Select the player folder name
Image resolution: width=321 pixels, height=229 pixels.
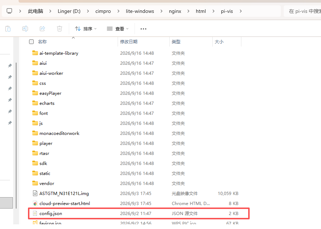click(x=46, y=143)
